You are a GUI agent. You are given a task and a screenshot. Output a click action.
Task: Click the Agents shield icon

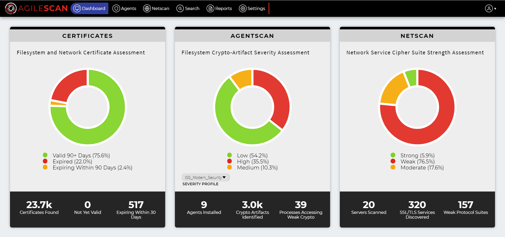(116, 8)
